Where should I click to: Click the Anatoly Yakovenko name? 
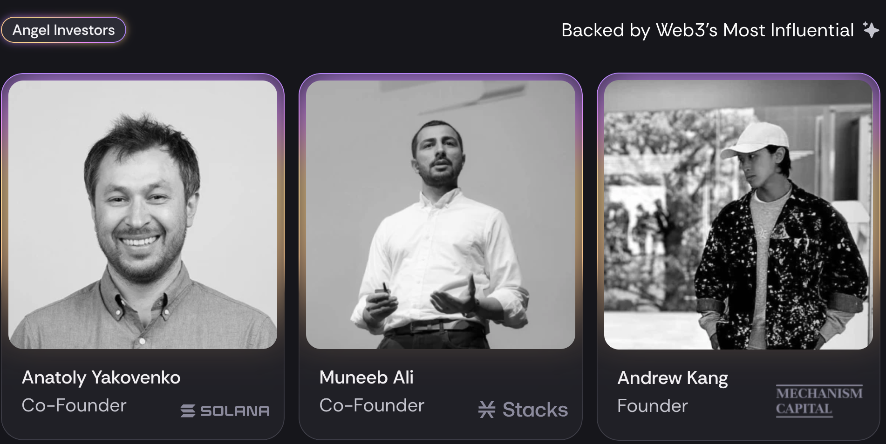[x=101, y=377]
